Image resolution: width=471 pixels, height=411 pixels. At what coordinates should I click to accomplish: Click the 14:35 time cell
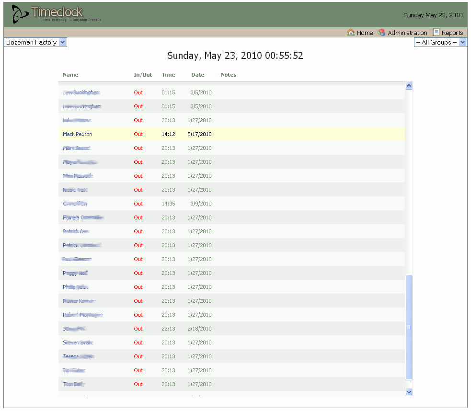pyautogui.click(x=168, y=204)
